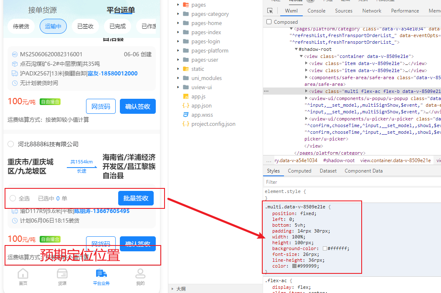Image resolution: width=441 pixels, height=293 pixels.
Task: Click the uni_modules folder icon
Action: 185,78
